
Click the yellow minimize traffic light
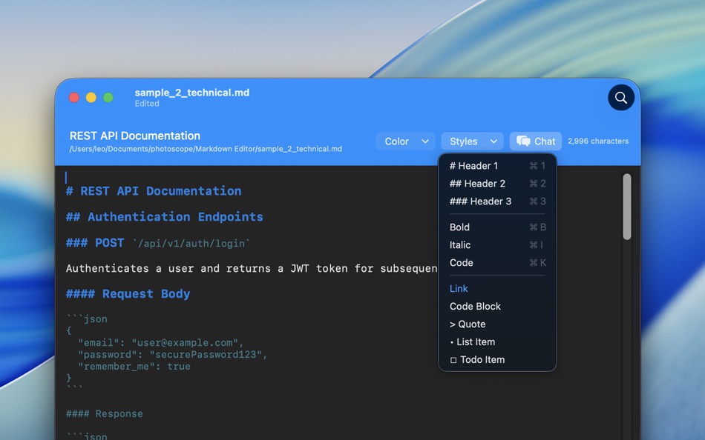pyautogui.click(x=91, y=97)
